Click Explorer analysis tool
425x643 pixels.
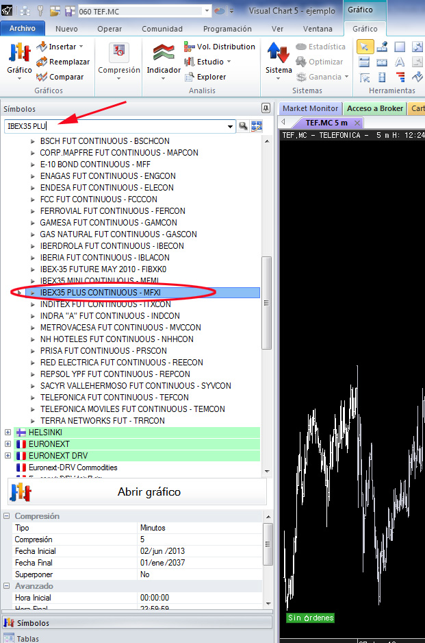point(205,77)
